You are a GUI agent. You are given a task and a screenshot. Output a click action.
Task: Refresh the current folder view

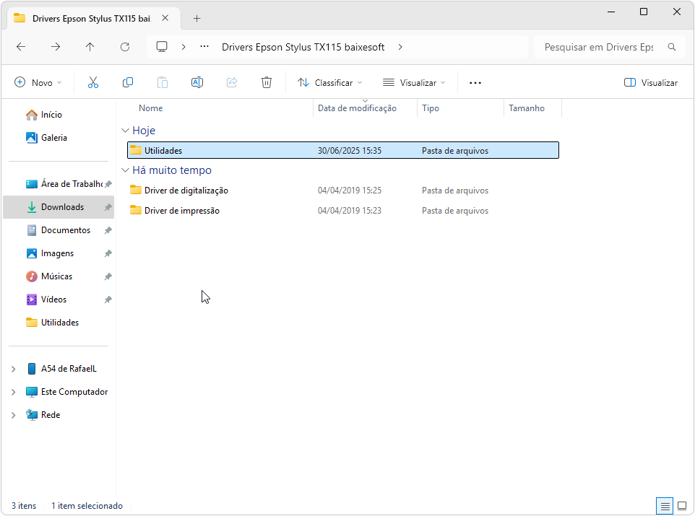(125, 47)
